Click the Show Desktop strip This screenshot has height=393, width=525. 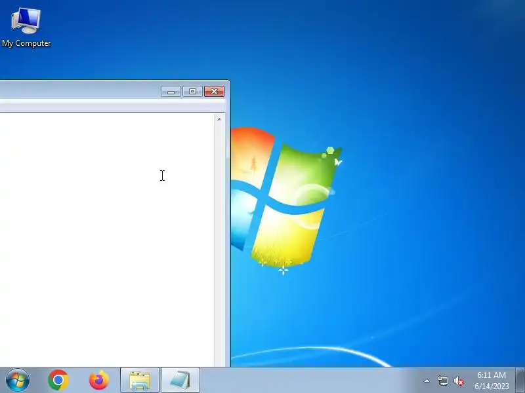pos(520,381)
